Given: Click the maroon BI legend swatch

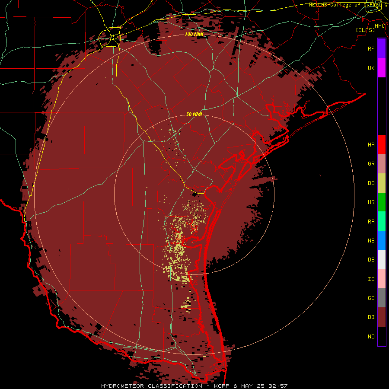Looking at the screenshot, I should click(382, 317).
